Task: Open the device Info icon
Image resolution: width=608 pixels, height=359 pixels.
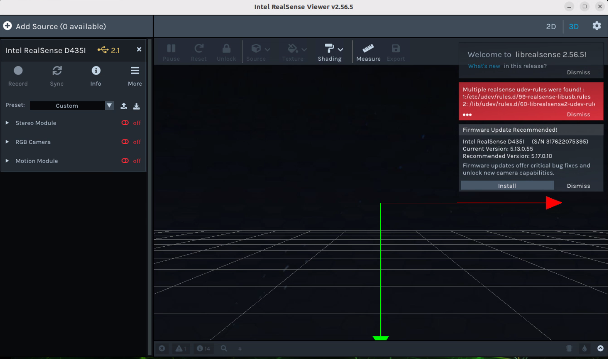Action: tap(96, 71)
